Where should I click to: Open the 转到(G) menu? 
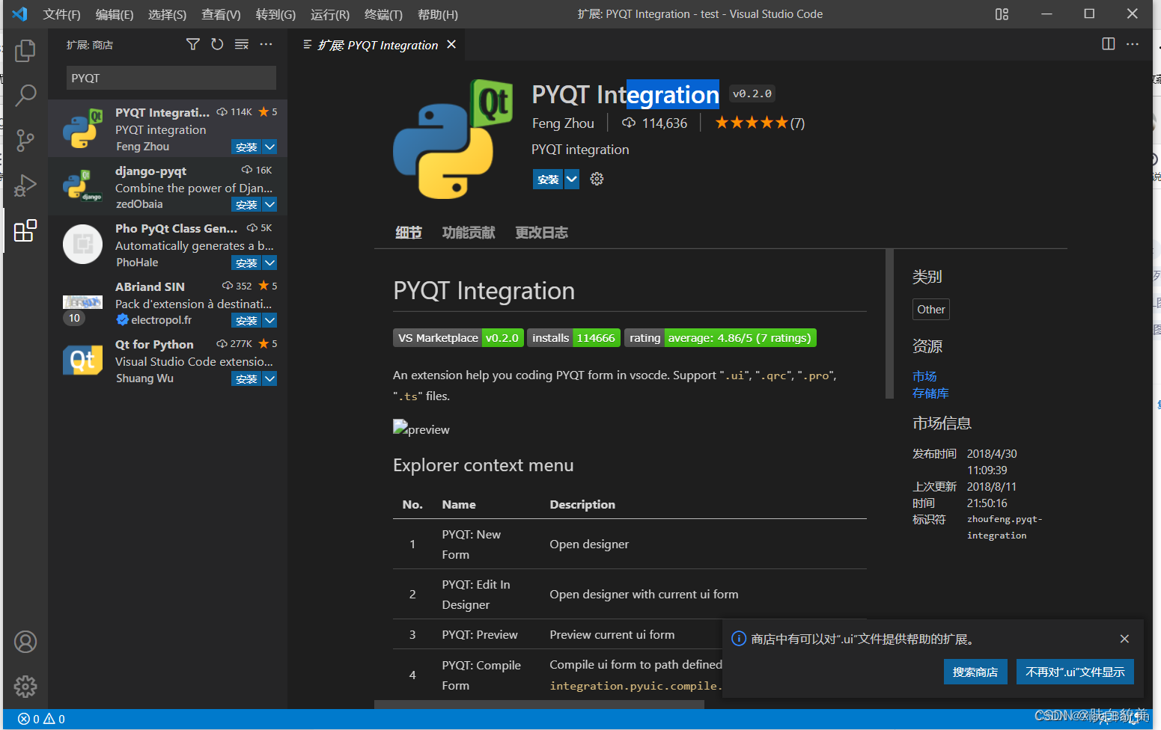coord(275,14)
